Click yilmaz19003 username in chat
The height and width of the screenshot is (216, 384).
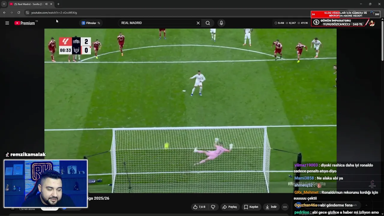pyautogui.click(x=306, y=165)
